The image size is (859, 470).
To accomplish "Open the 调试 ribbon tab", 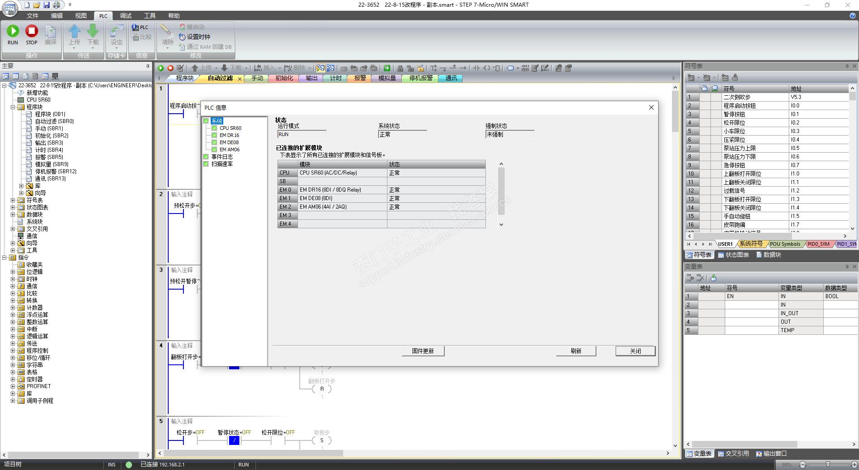I will (x=126, y=16).
